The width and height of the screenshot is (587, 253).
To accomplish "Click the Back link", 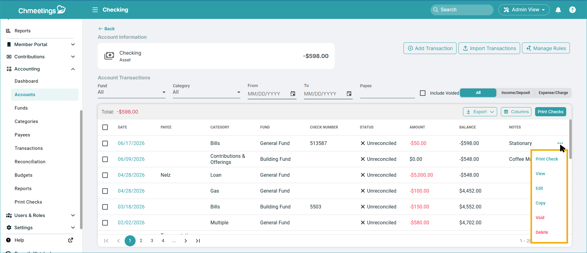I will 106,29.
